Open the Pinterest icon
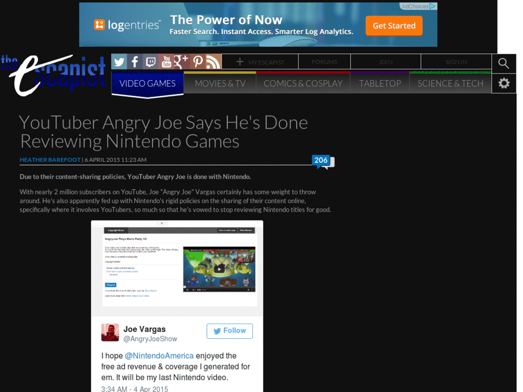The height and width of the screenshot is (392, 523). [x=198, y=61]
